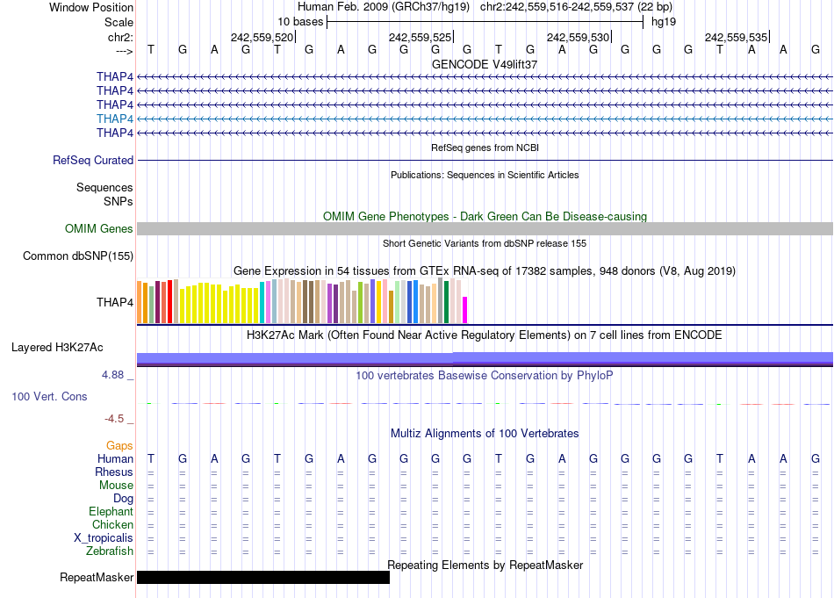Click the chr2: ruler label
834x598 pixels.
click(120, 37)
